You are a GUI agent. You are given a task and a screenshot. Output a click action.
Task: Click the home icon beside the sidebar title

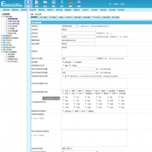coord(2,14)
